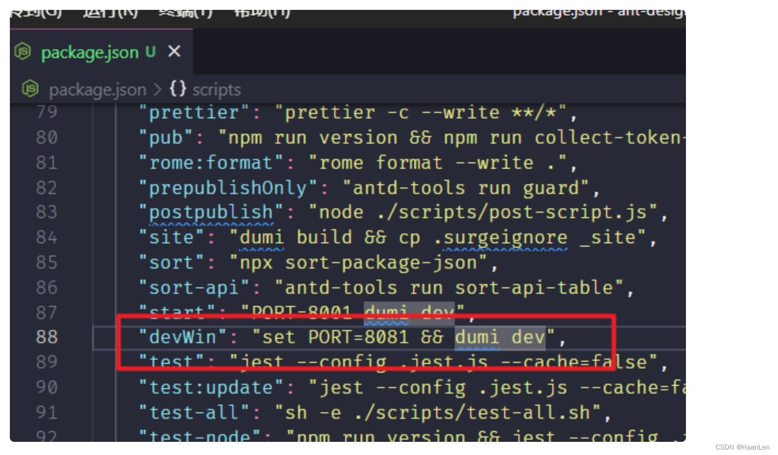Click the "postpublish" script key
The width and height of the screenshot is (778, 455).
pos(211,213)
